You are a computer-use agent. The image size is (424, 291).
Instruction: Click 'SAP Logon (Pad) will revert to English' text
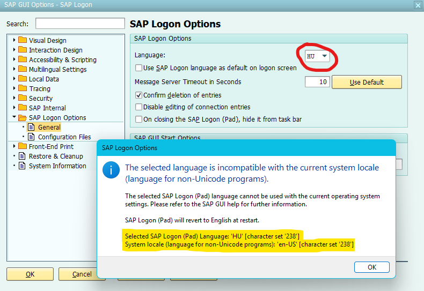pos(192,220)
